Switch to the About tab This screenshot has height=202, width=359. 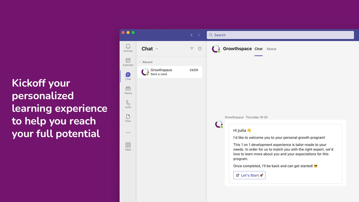[x=271, y=49]
